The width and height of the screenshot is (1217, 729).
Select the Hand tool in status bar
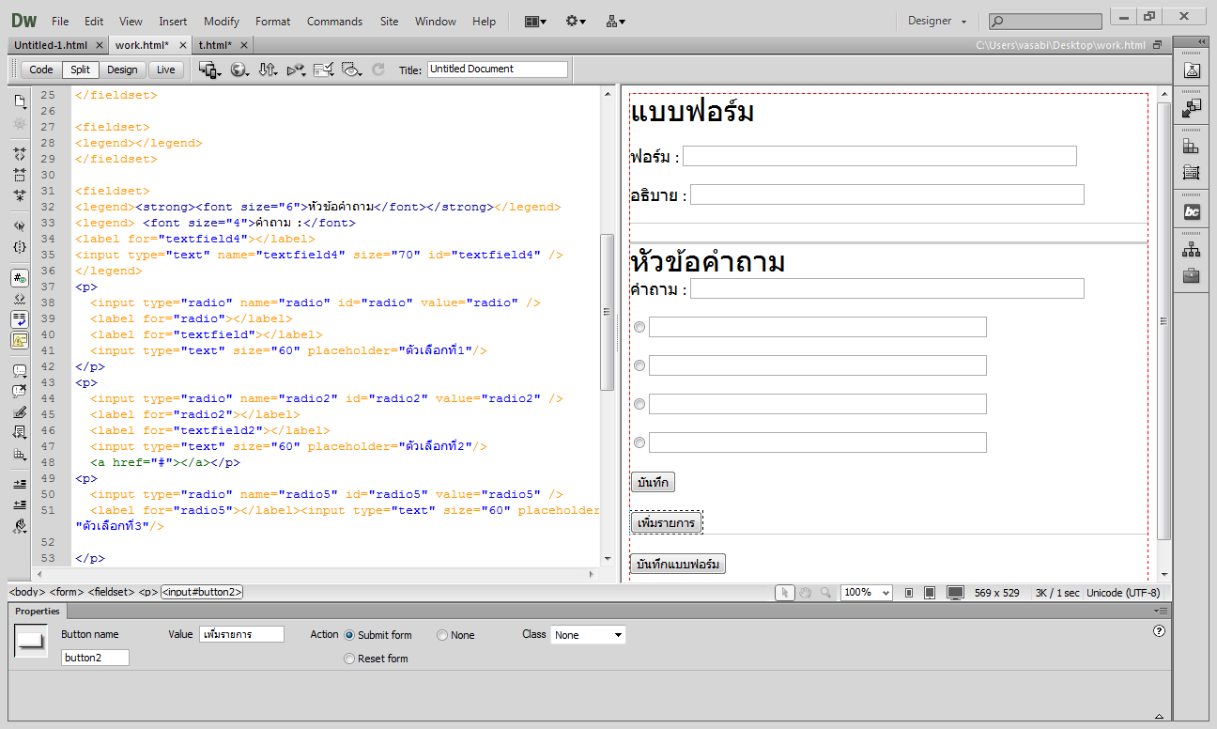[x=805, y=593]
